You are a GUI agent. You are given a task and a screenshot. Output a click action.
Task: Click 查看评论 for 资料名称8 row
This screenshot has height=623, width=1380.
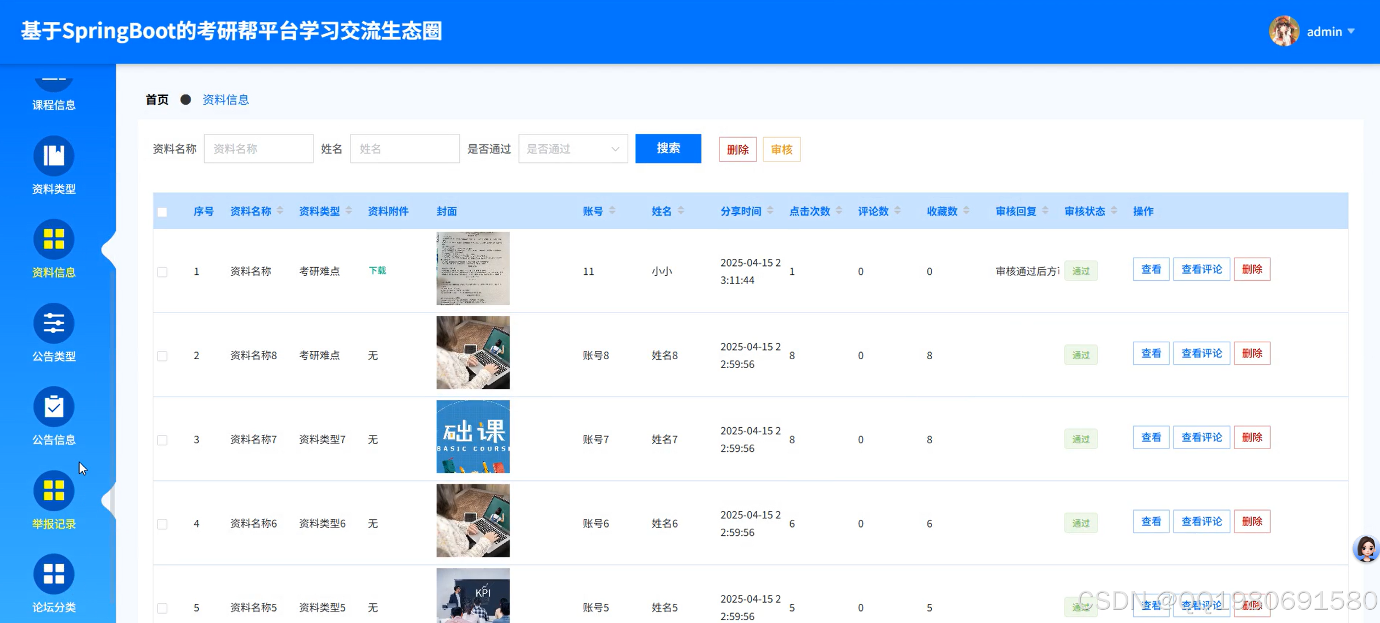coord(1201,354)
